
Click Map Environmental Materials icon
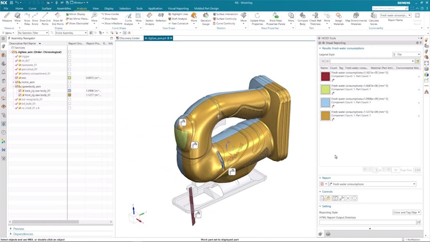point(356,19)
